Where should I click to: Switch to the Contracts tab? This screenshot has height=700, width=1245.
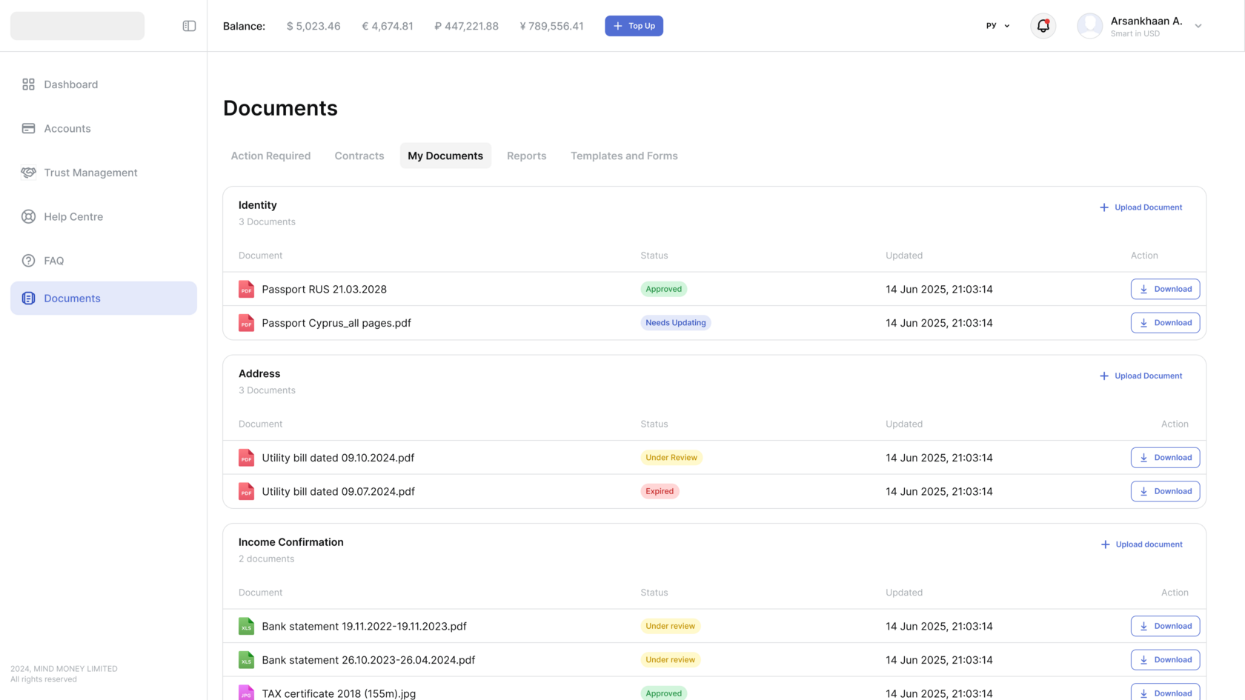[x=359, y=156]
